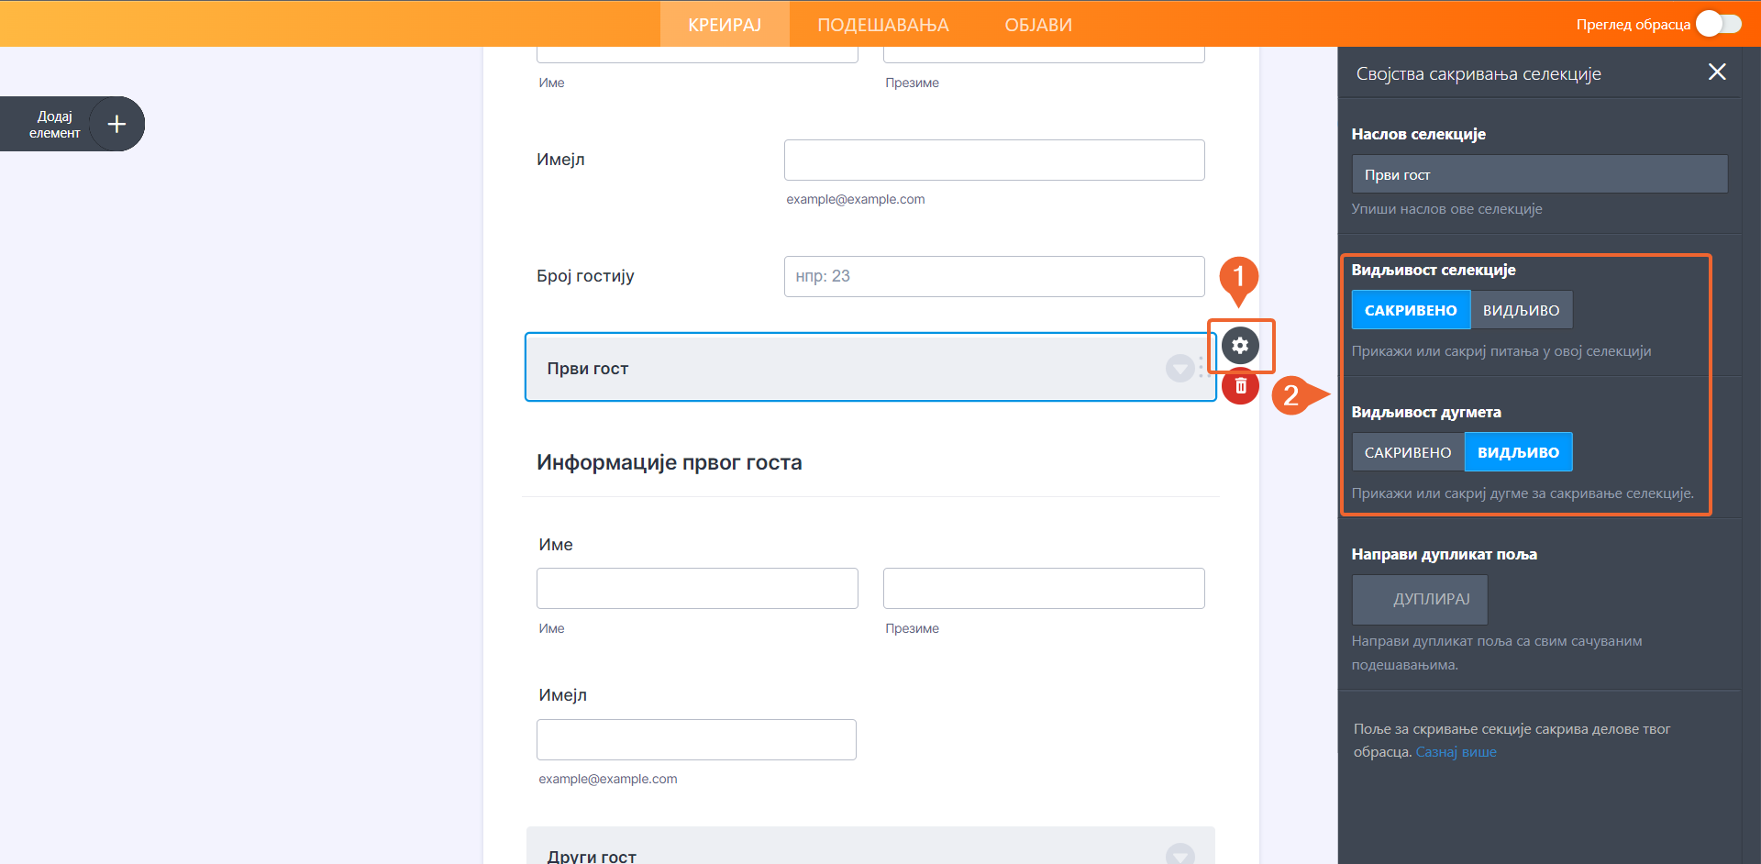Open settings gear for Први гост section
The image size is (1761, 864).
tap(1240, 346)
